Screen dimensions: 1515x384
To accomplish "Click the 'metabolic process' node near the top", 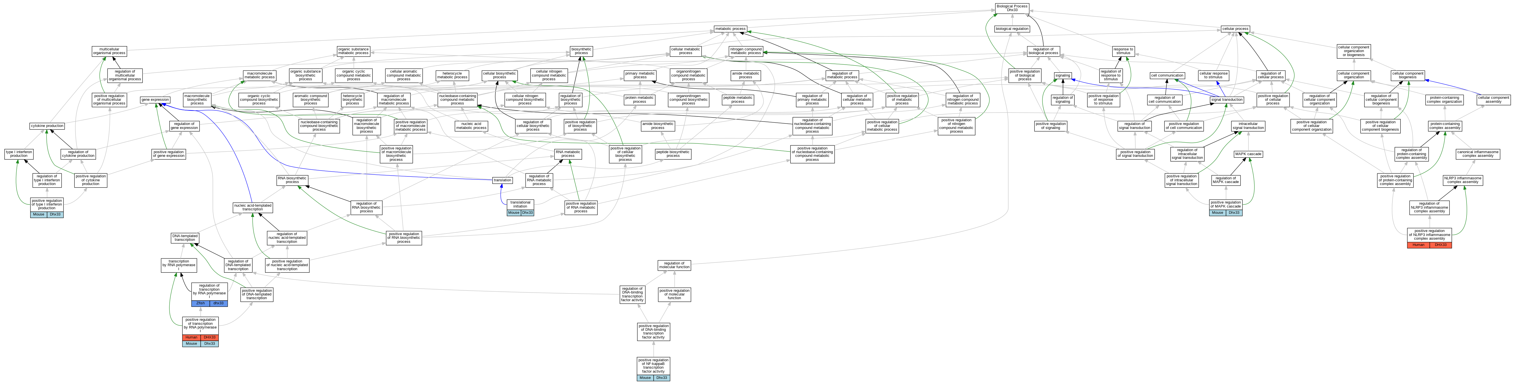I will tap(731, 28).
